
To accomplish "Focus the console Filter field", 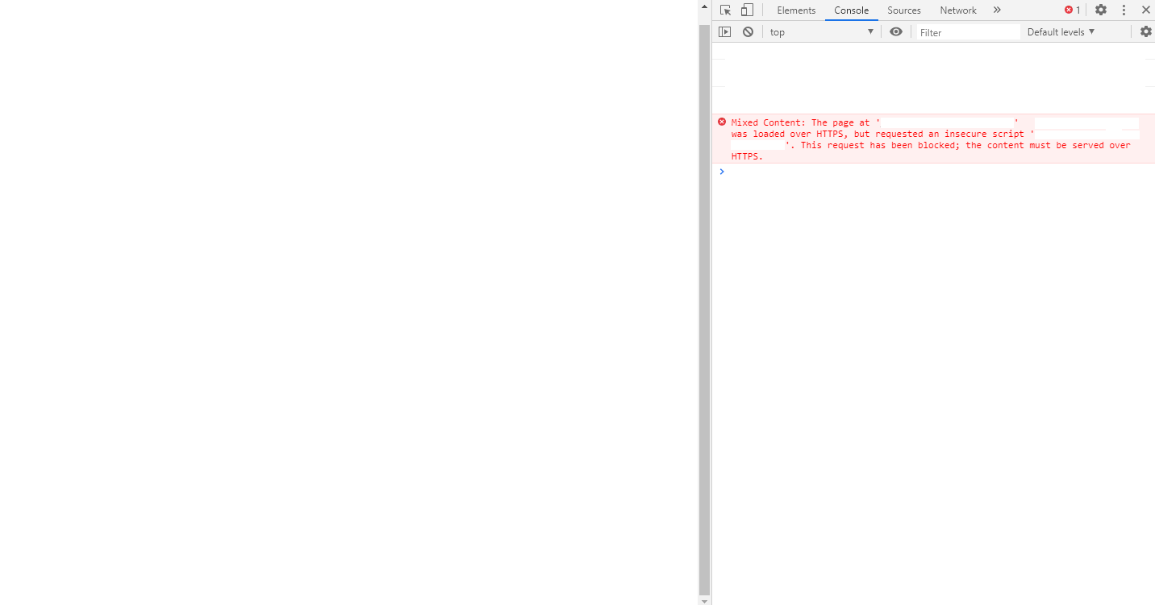I will pyautogui.click(x=969, y=32).
